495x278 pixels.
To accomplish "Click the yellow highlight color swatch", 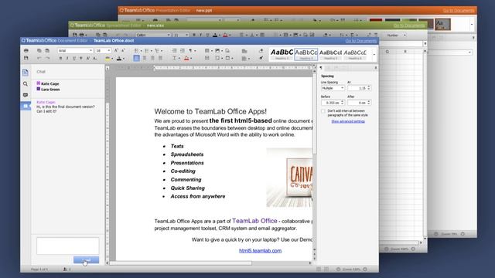I will click(108, 59).
